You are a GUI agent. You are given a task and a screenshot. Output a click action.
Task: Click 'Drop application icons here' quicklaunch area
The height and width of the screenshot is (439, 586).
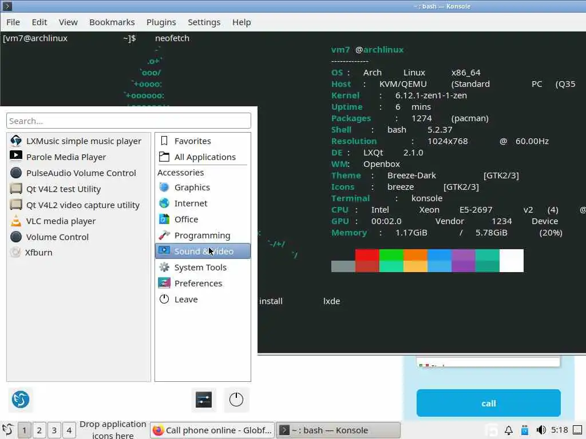click(113, 430)
